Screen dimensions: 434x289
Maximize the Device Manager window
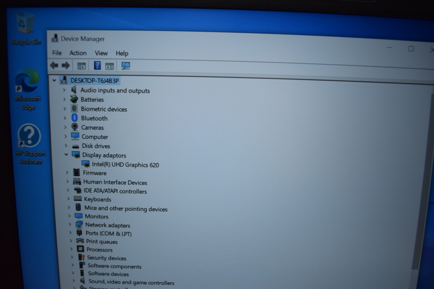411,48
